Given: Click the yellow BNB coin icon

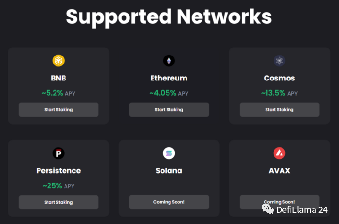Looking at the screenshot, I should click(x=58, y=61).
